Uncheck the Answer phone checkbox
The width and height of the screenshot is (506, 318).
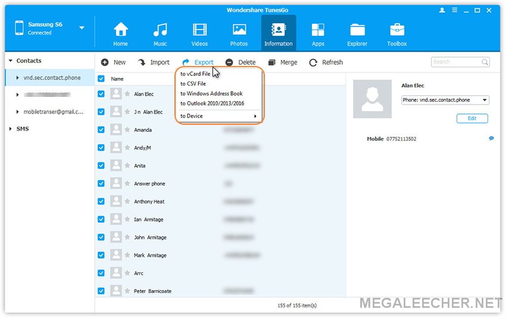[x=101, y=183]
